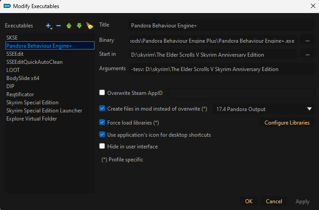Select Explore Virtual Folder entry
319x210 pixels.
(50, 119)
